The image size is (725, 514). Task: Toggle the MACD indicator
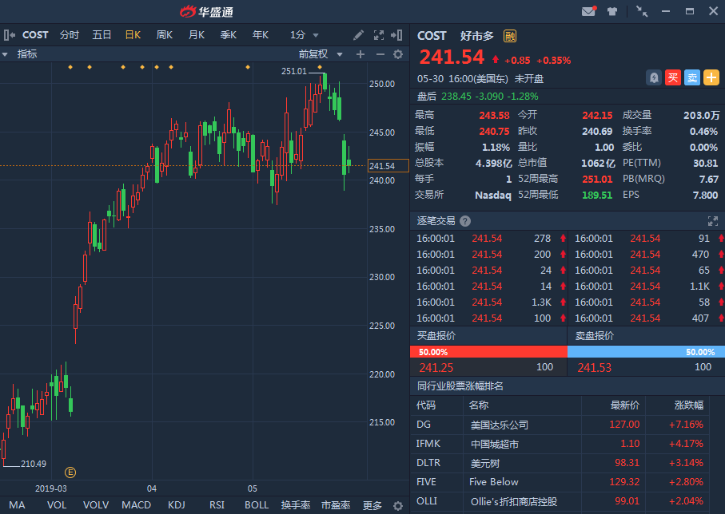[137, 505]
